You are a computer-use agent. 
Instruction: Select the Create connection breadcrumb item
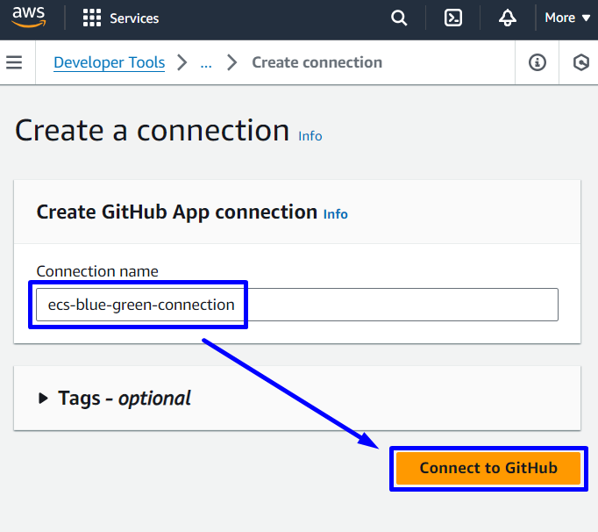317,62
